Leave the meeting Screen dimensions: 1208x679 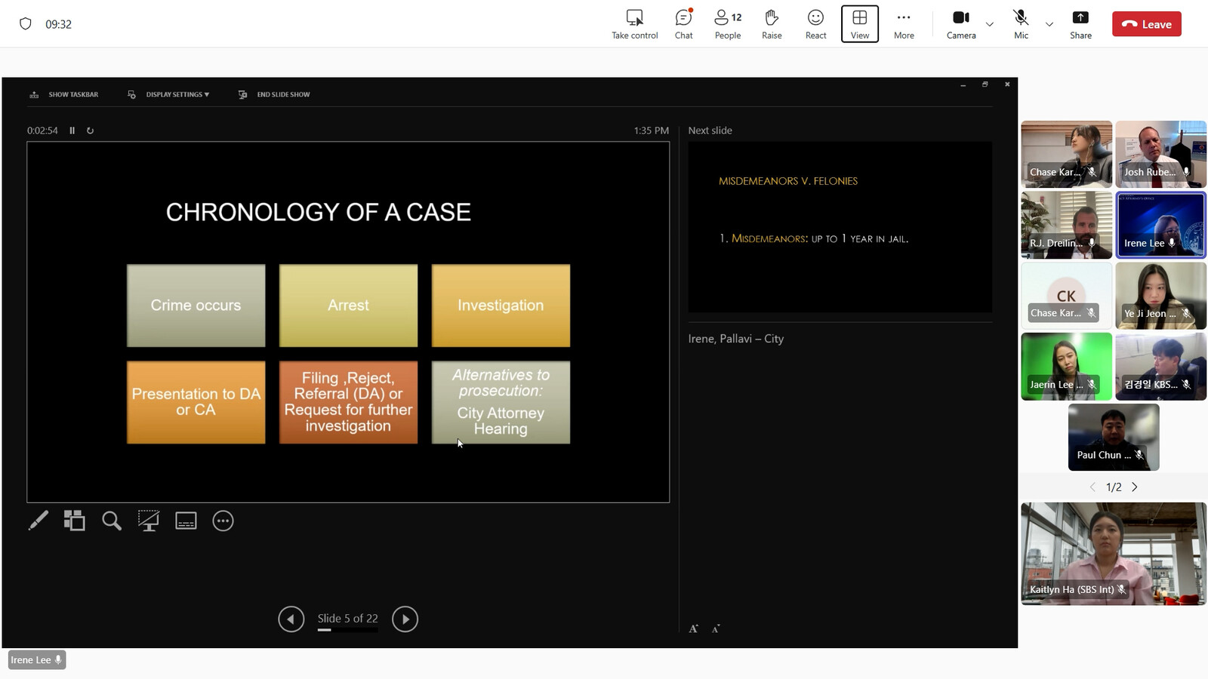pos(1146,24)
